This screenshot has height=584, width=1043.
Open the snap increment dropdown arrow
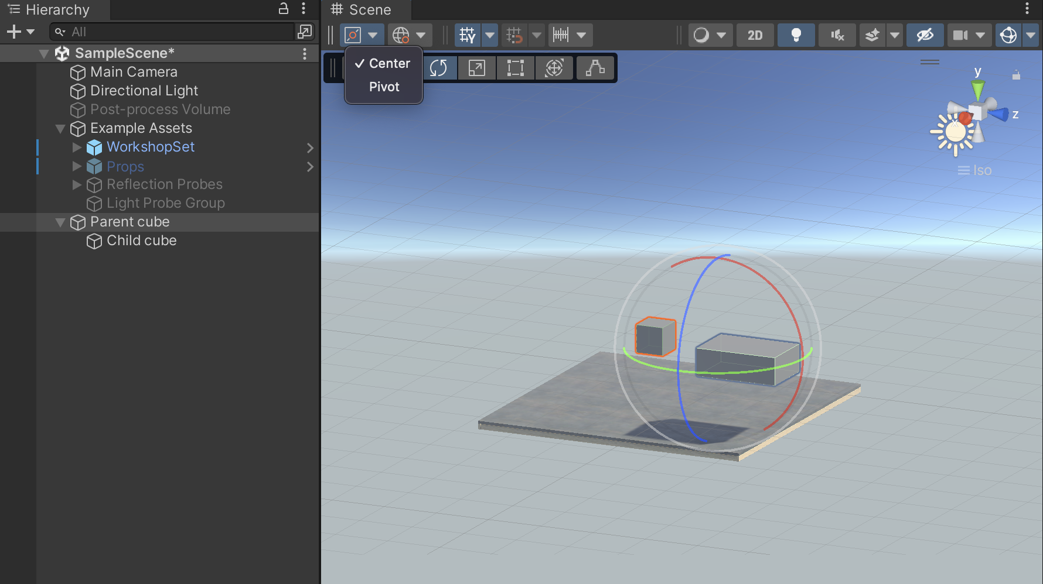coord(582,35)
